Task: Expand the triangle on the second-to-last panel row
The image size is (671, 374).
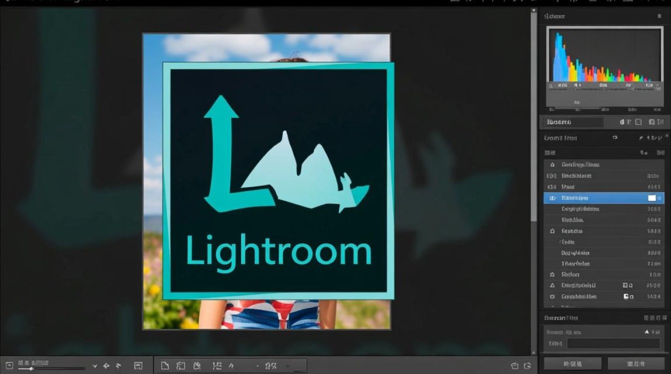Action: [x=552, y=286]
